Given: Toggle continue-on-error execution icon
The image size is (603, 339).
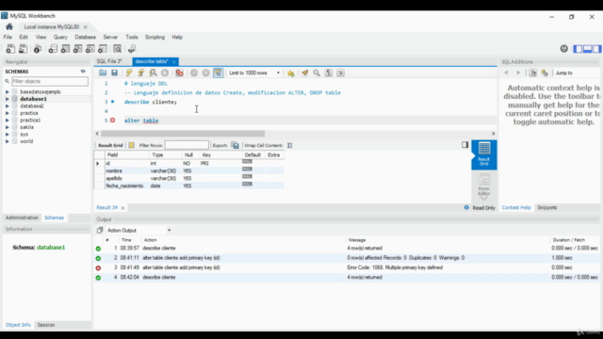Looking at the screenshot, I should point(179,73).
